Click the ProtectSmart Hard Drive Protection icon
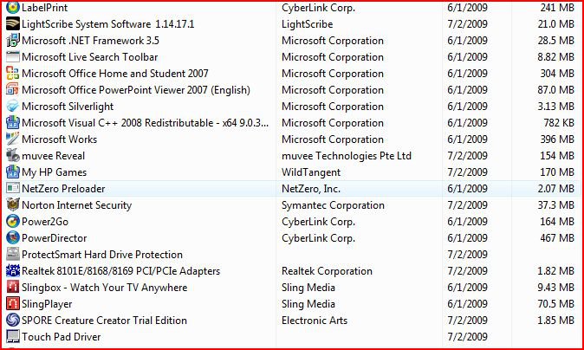Image resolution: width=584 pixels, height=350 pixels. pos(13,255)
